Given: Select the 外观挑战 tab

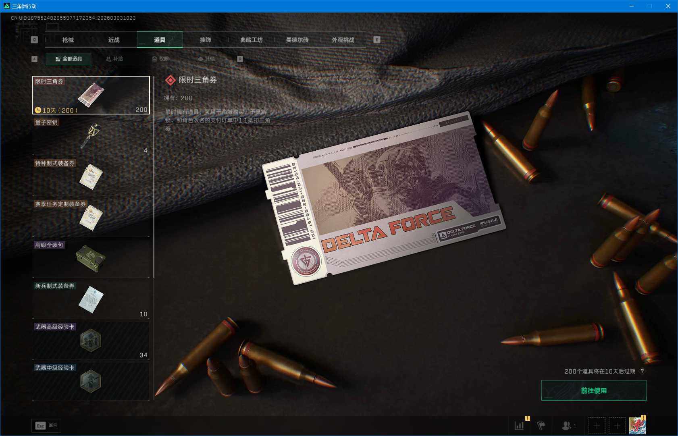Looking at the screenshot, I should 343,40.
